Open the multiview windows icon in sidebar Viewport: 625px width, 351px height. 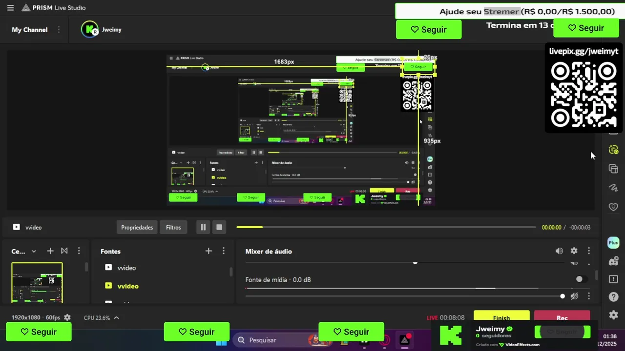tap(614, 169)
